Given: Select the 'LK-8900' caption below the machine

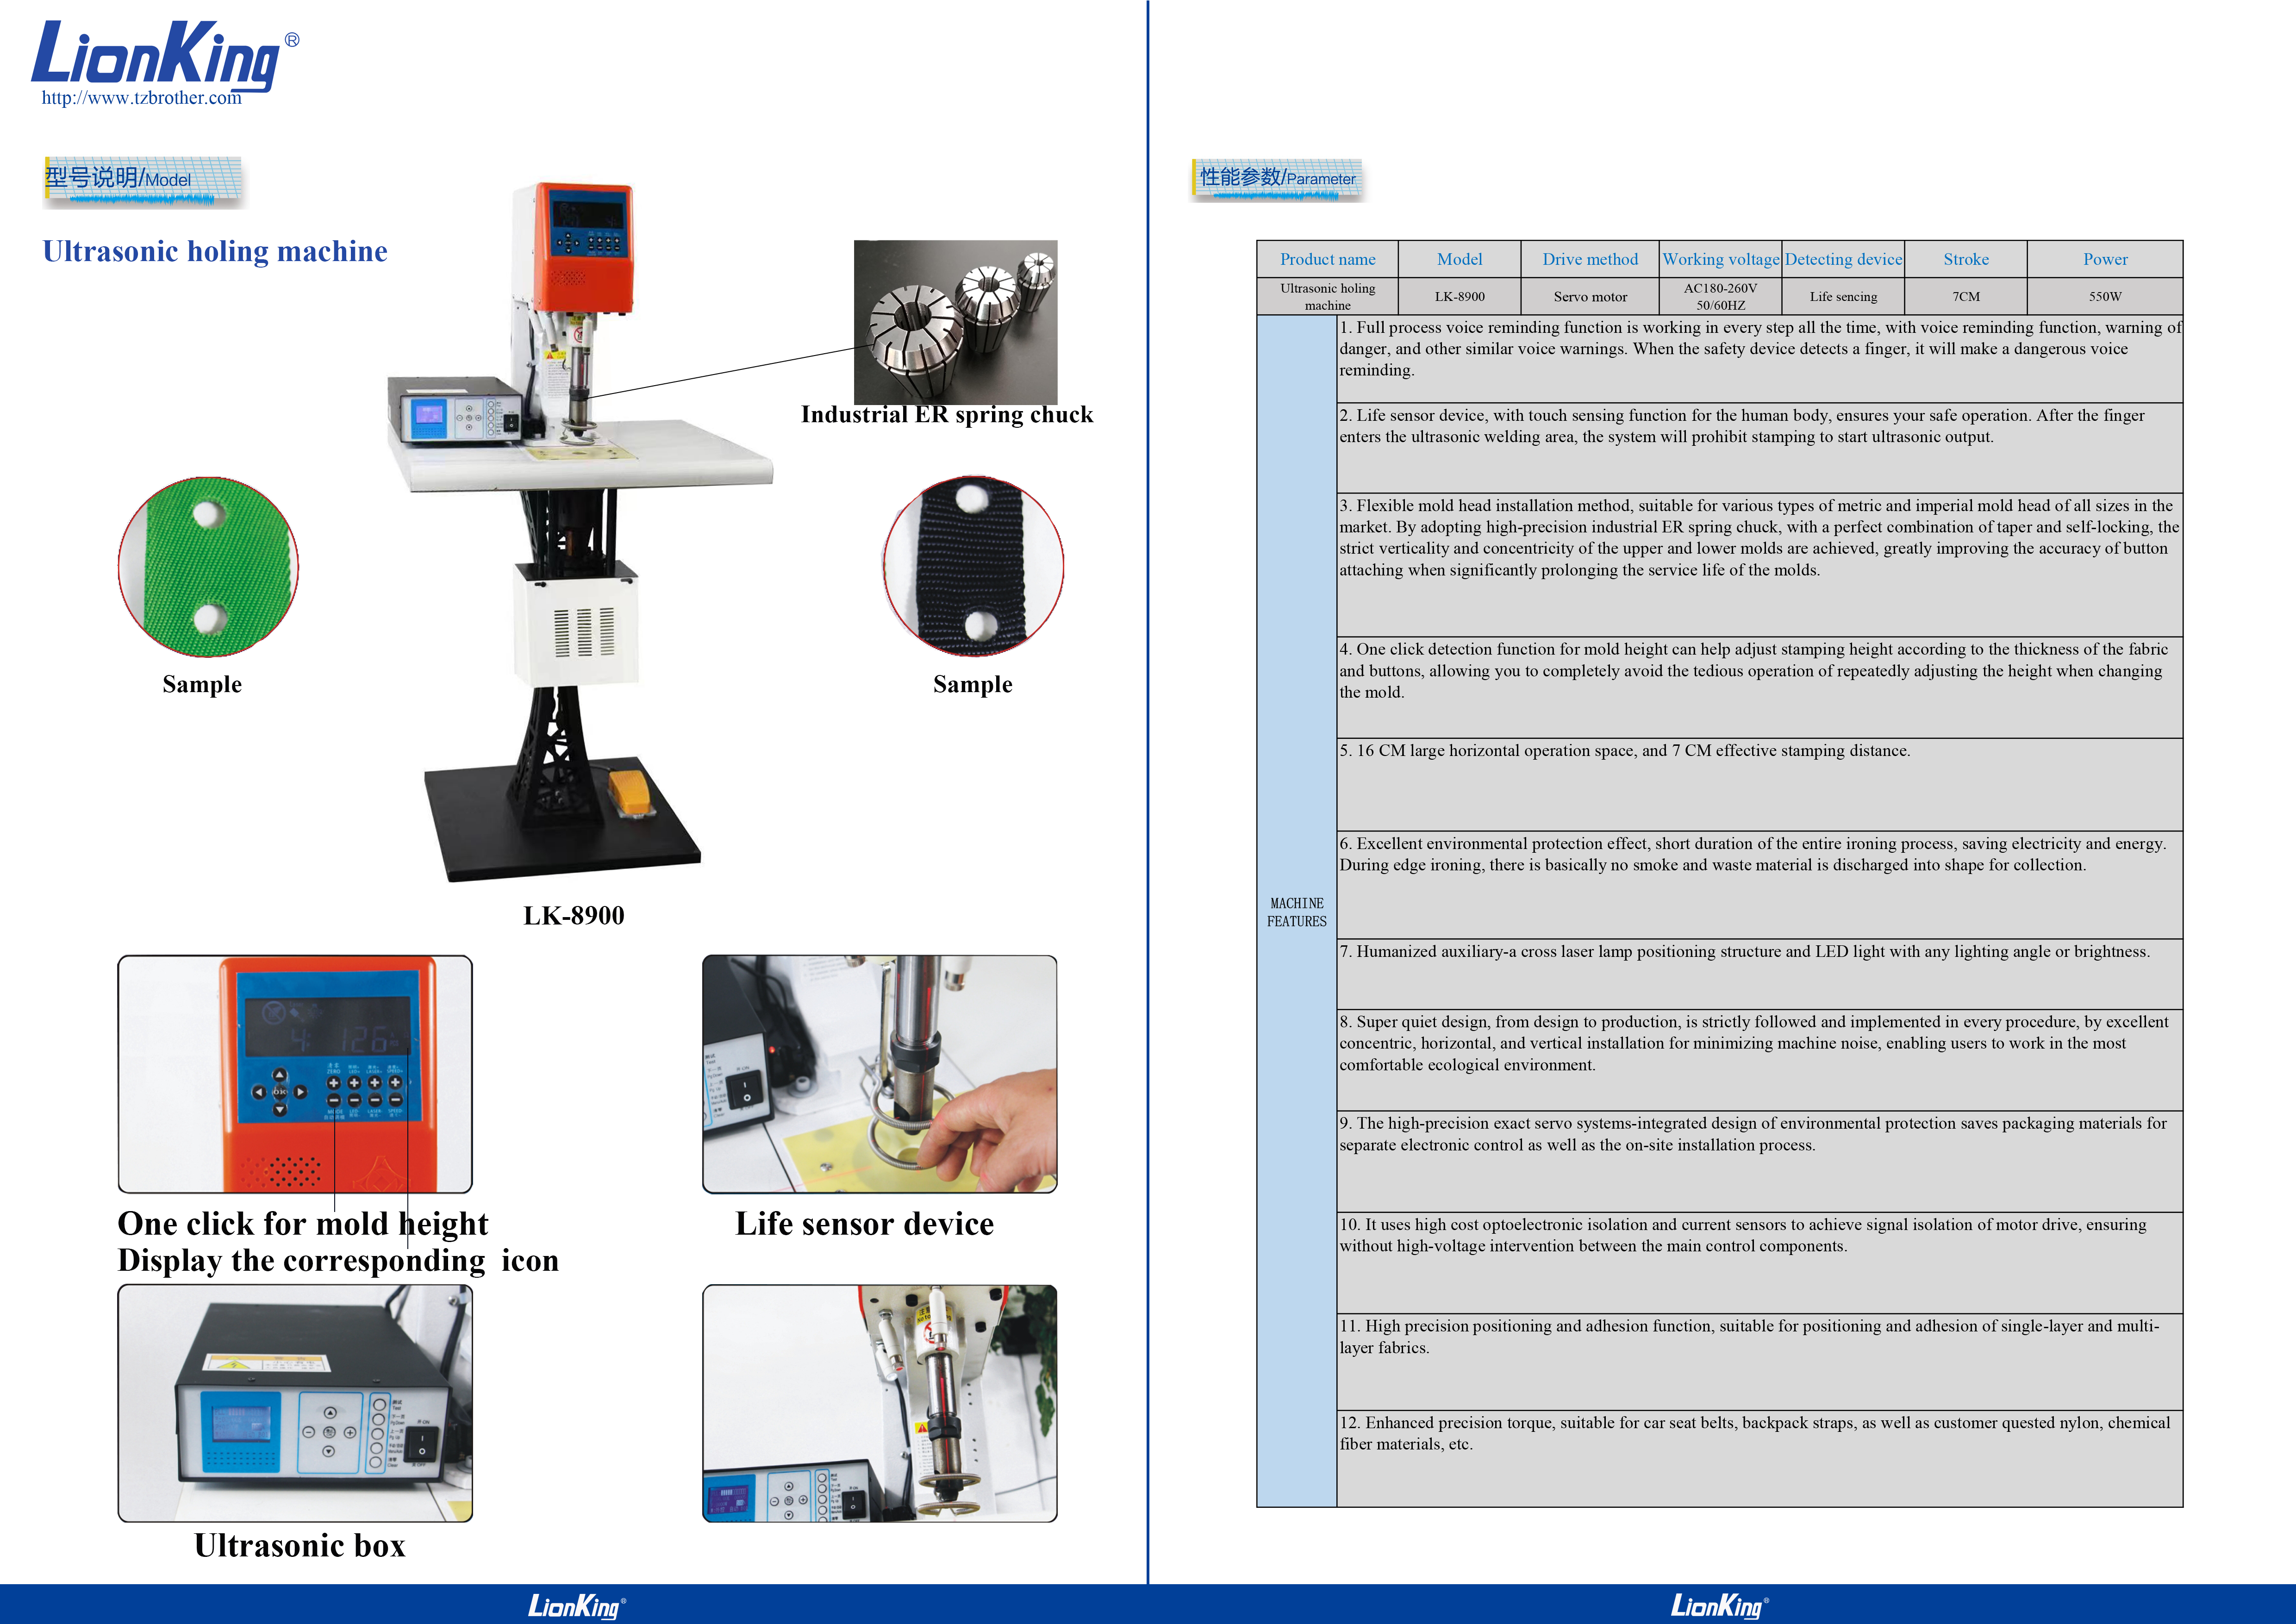Looking at the screenshot, I should tap(574, 916).
